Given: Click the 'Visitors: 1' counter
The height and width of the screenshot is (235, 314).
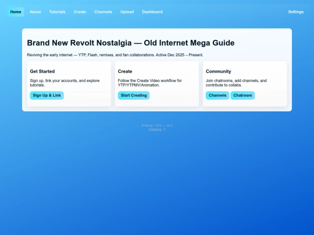Looking at the screenshot, I should pos(157,130).
